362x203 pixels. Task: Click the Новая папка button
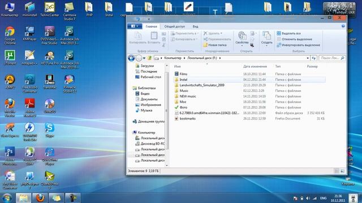pos(215,45)
